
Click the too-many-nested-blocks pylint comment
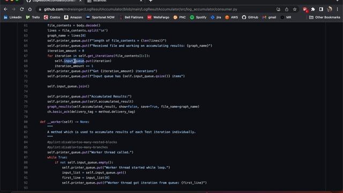tap(82, 142)
